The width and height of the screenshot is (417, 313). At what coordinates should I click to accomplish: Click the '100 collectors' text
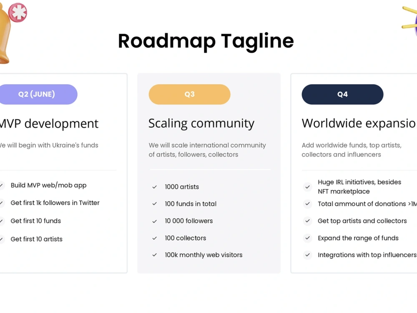(x=186, y=238)
